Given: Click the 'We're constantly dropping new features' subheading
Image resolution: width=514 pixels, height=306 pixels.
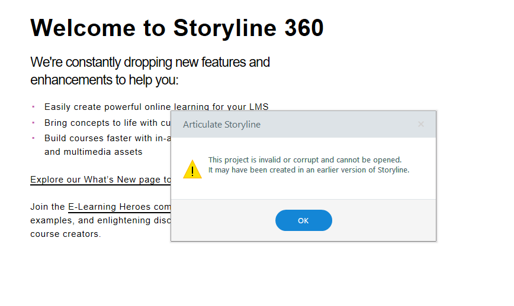Looking at the screenshot, I should [x=150, y=62].
